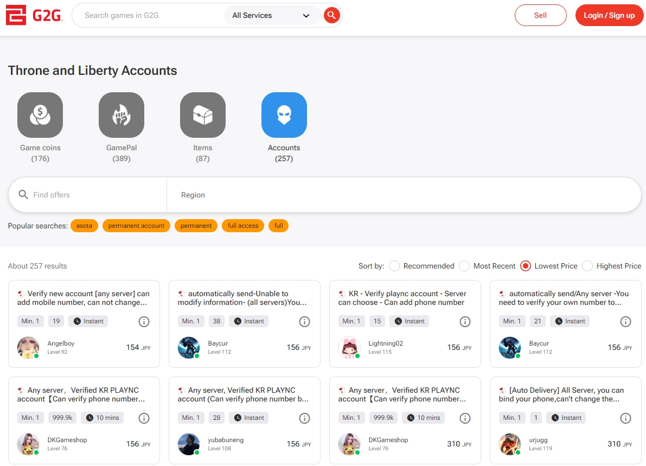Open info icon on Baycur's 21-stock offer
This screenshot has width=646, height=466.
[x=625, y=321]
